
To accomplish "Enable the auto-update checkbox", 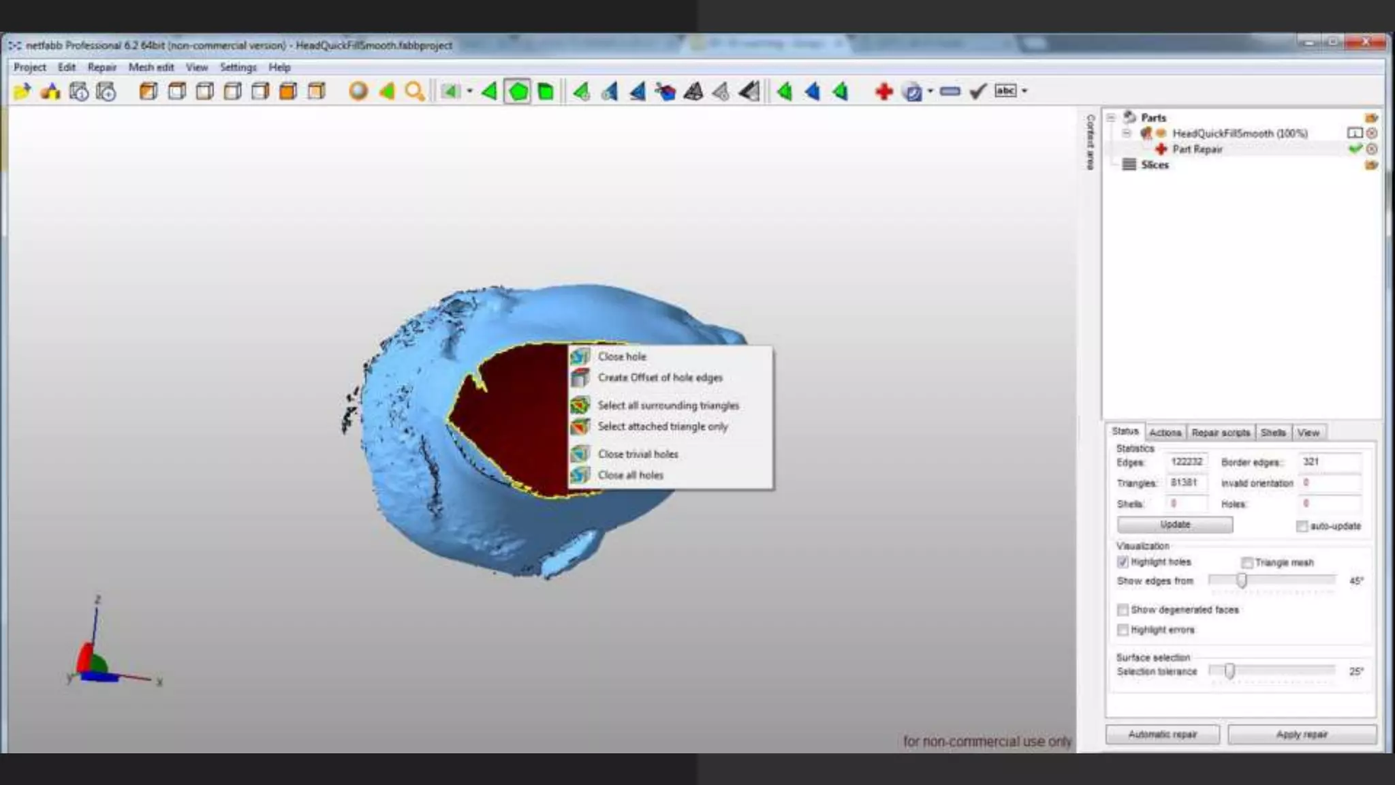I will pyautogui.click(x=1302, y=526).
